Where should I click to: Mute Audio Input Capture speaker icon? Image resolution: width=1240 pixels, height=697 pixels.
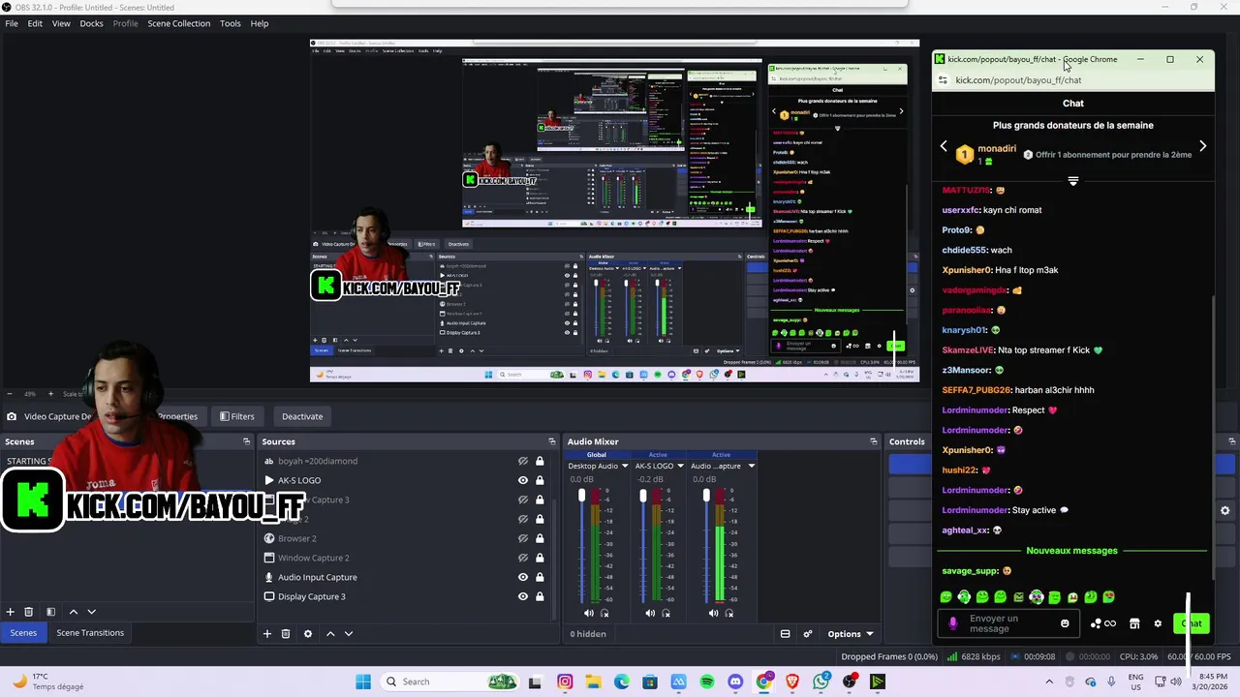713,613
